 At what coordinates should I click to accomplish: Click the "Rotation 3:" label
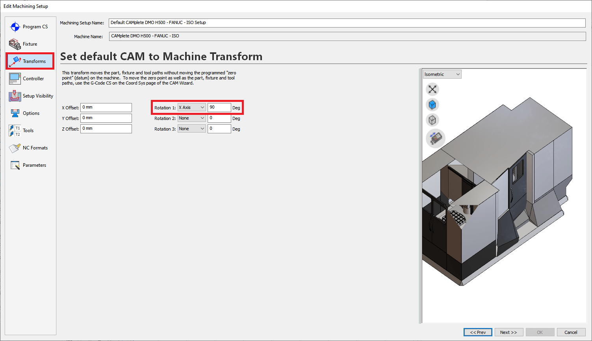click(165, 129)
